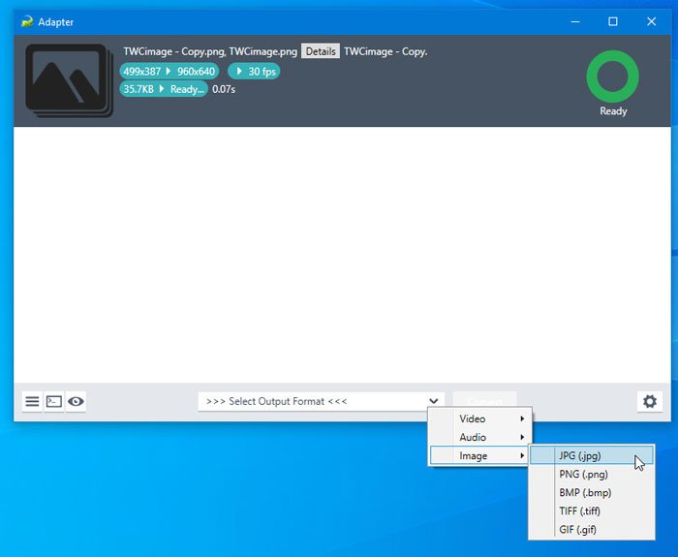Image resolution: width=678 pixels, height=557 pixels.
Task: Click the green Ready status ring
Action: (612, 77)
